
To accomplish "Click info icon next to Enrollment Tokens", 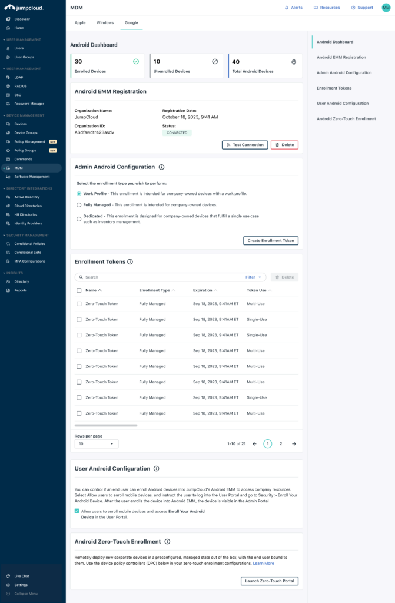I will click(130, 261).
